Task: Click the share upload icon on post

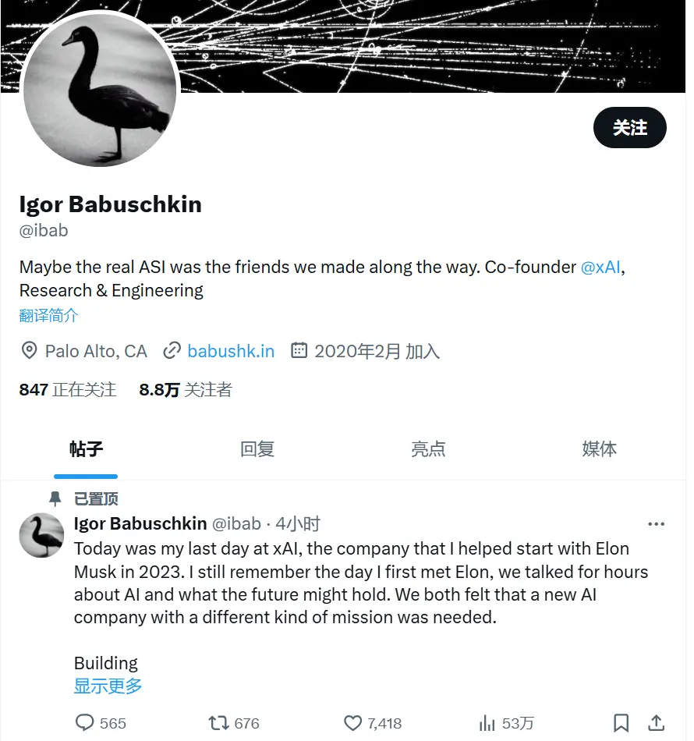Action: pyautogui.click(x=657, y=723)
